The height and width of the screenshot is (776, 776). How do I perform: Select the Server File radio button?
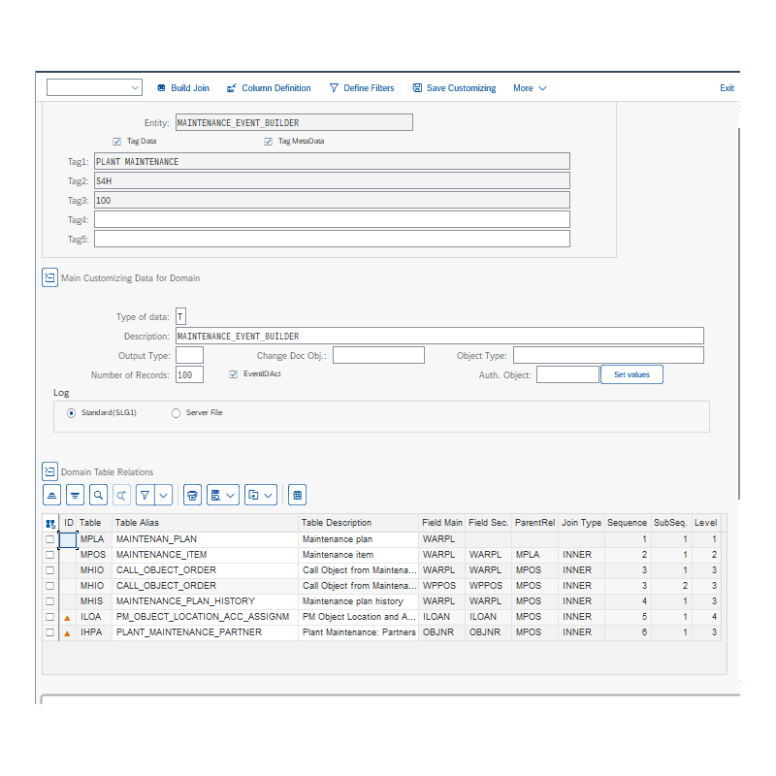[x=175, y=412]
